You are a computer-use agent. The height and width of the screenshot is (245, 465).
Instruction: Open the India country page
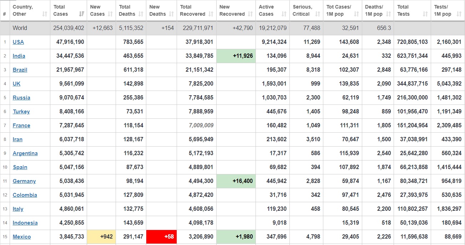point(19,56)
